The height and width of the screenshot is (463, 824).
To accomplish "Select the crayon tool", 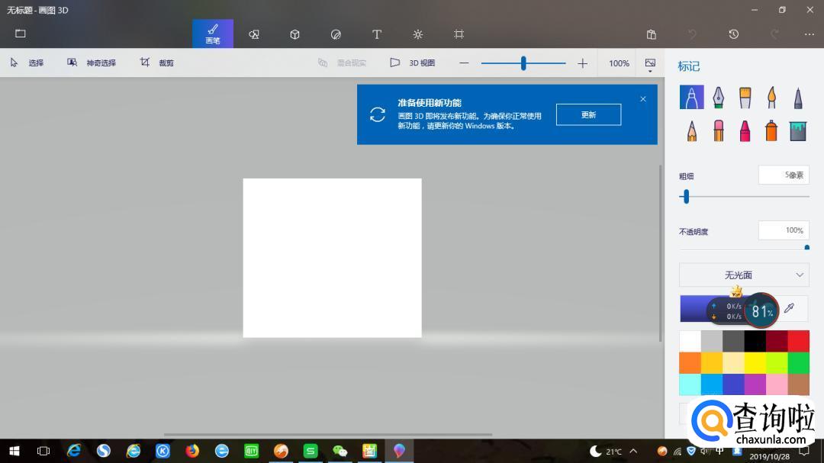I will (x=745, y=130).
